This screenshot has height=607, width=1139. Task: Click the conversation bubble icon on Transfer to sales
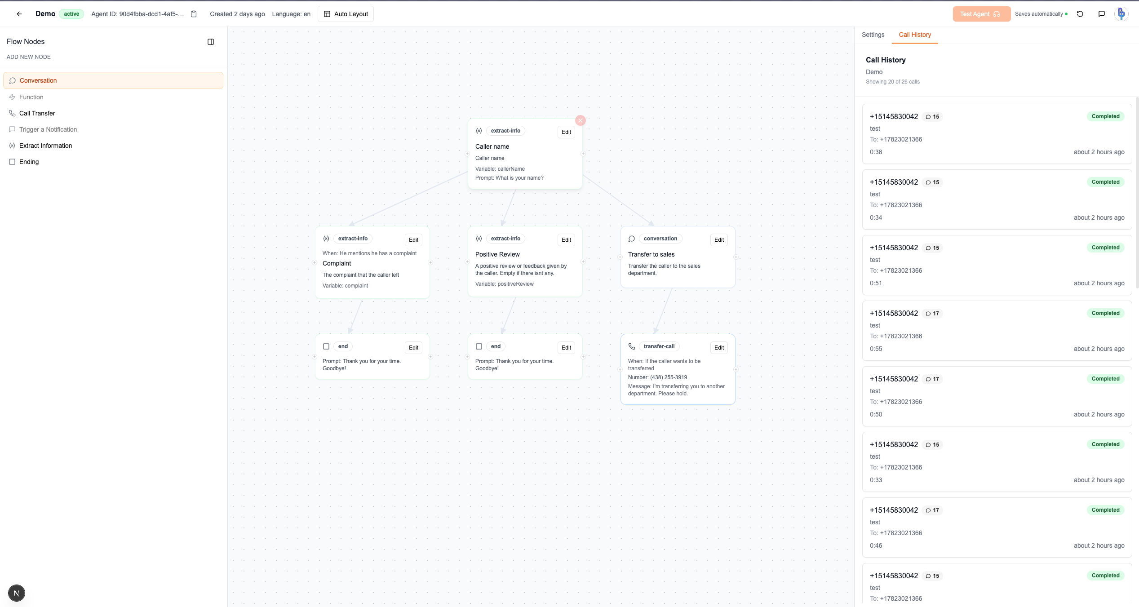632,239
